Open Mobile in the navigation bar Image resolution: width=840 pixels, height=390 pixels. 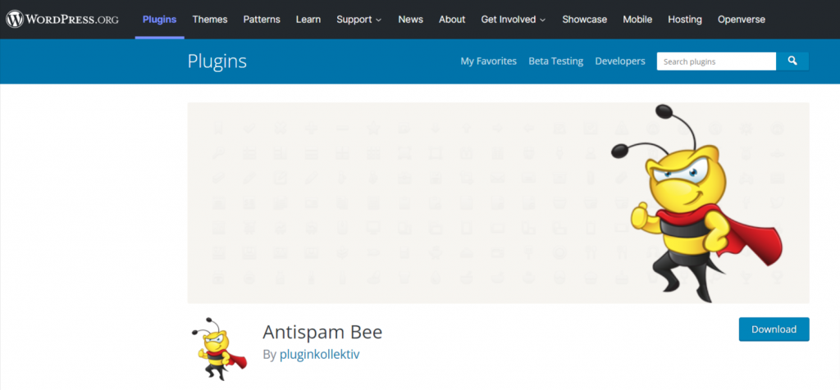(637, 20)
